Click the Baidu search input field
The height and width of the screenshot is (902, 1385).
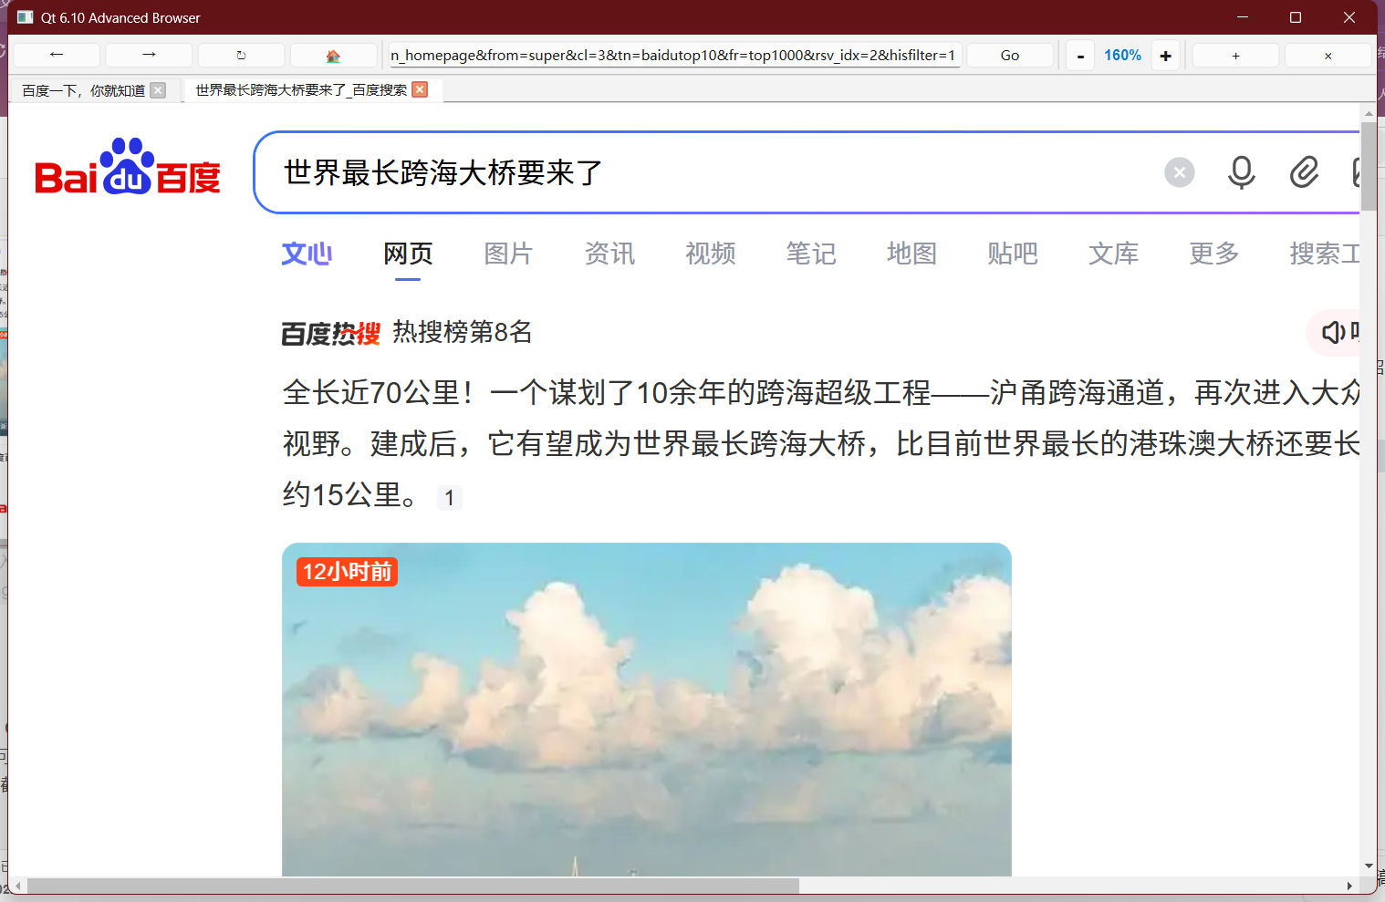(x=712, y=172)
